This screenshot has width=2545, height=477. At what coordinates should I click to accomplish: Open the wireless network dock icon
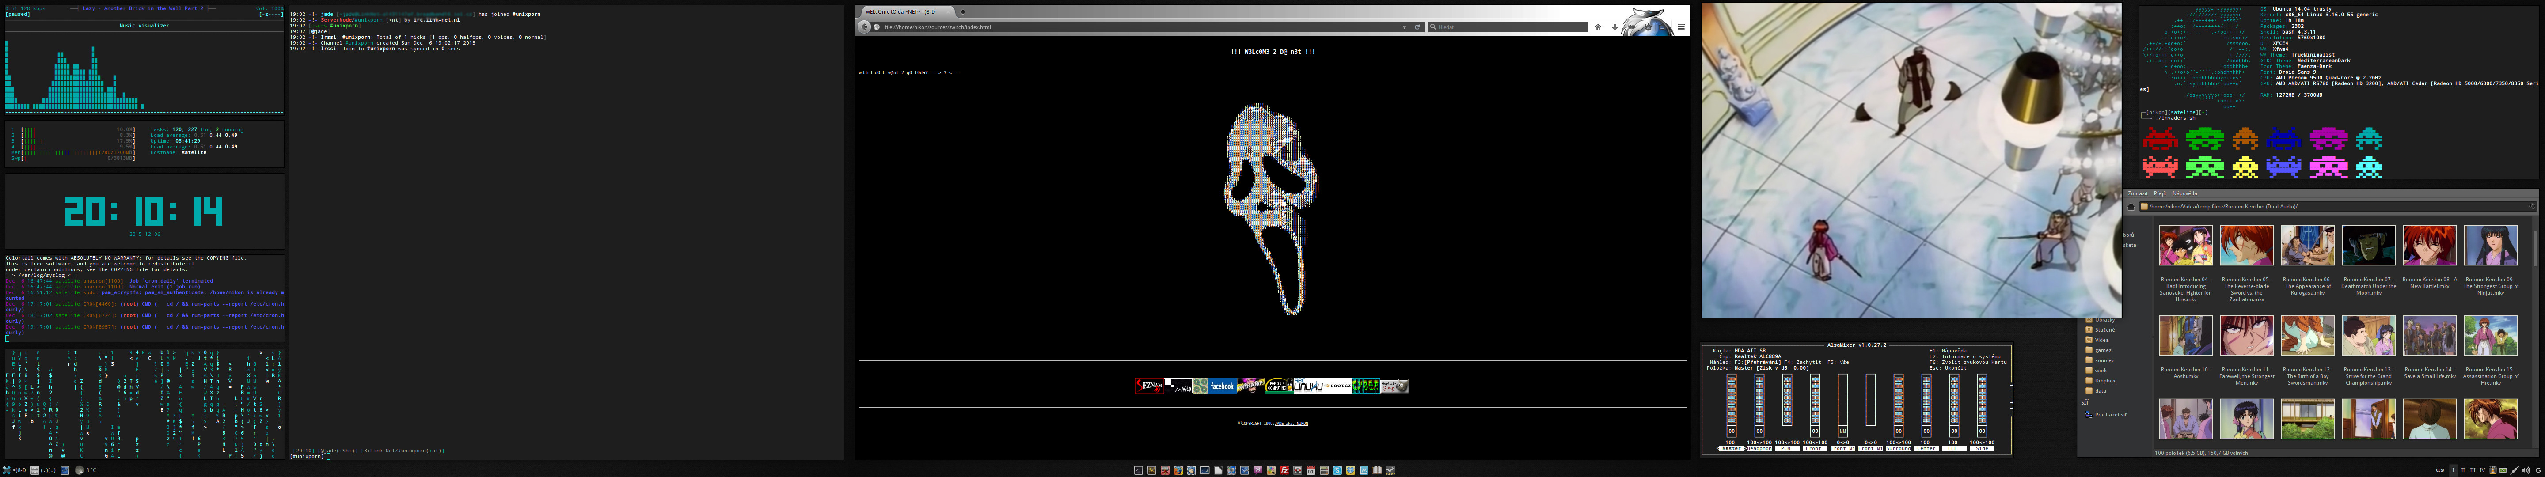1245,470
